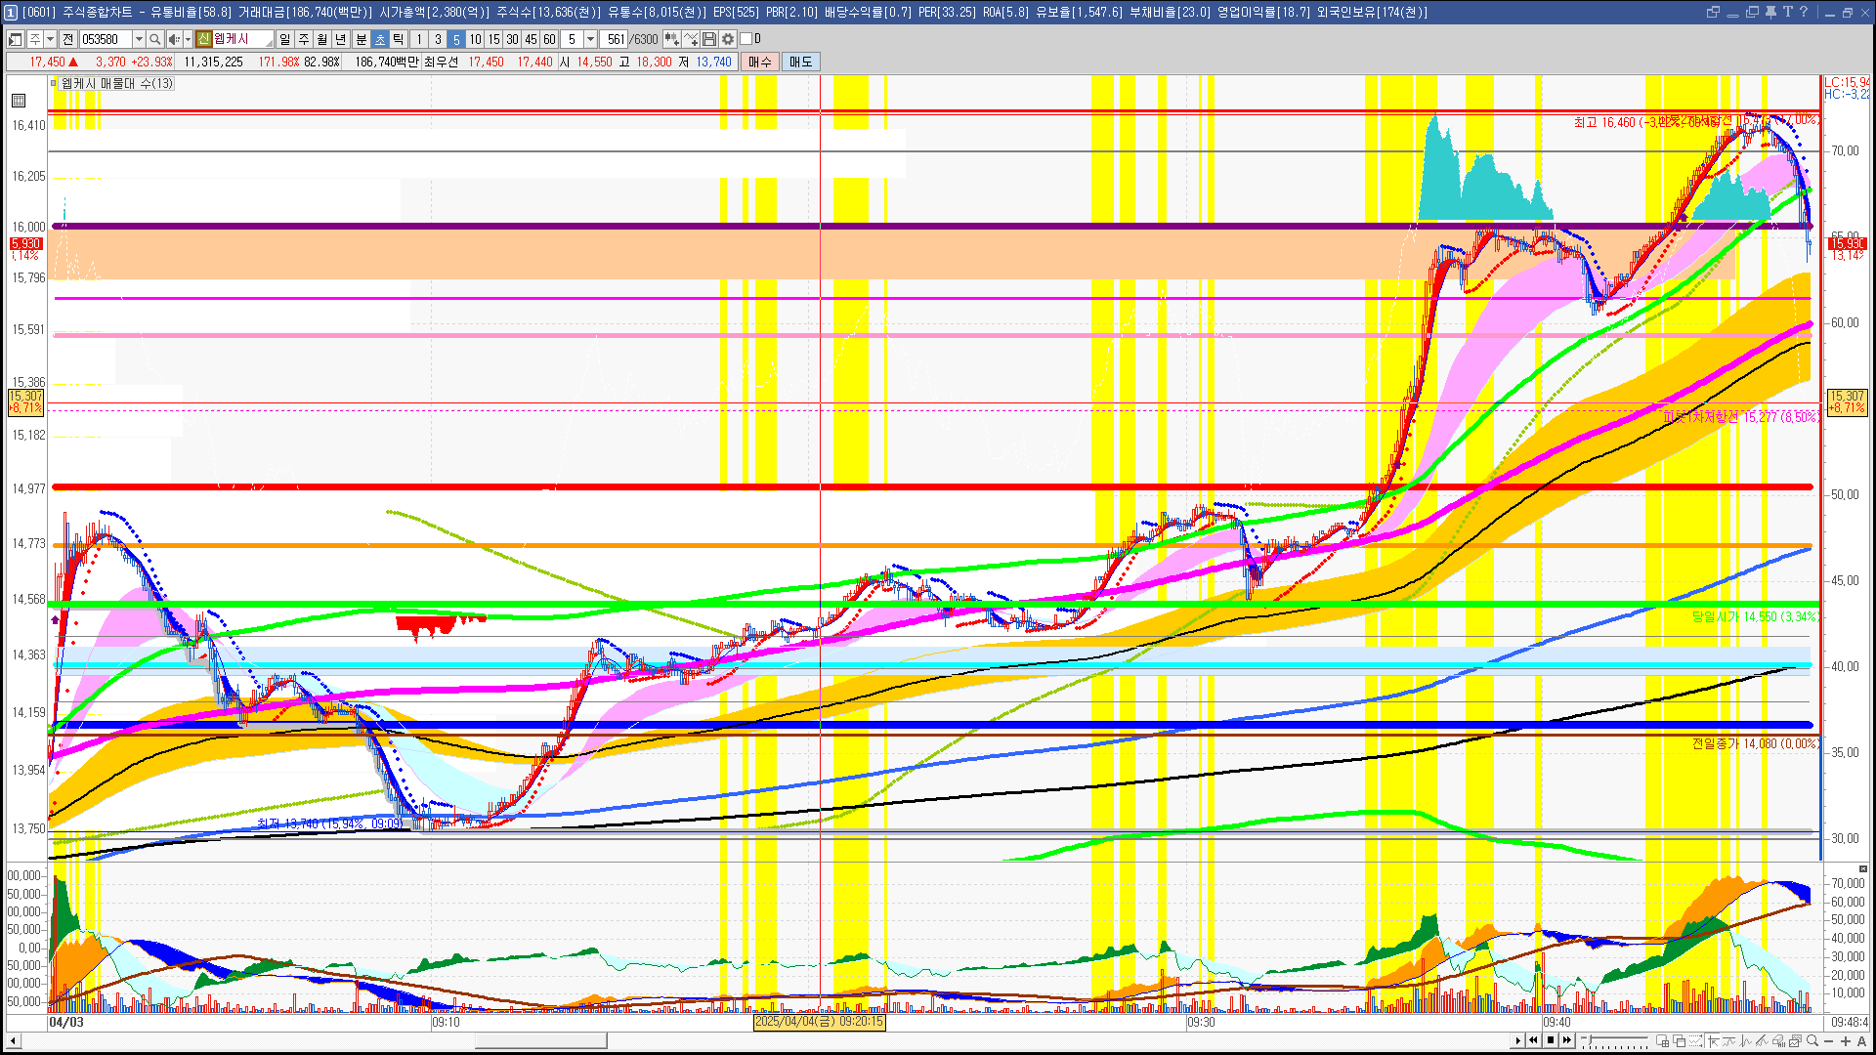
Task: Select the 일 (daily) period tab
Action: point(284,39)
